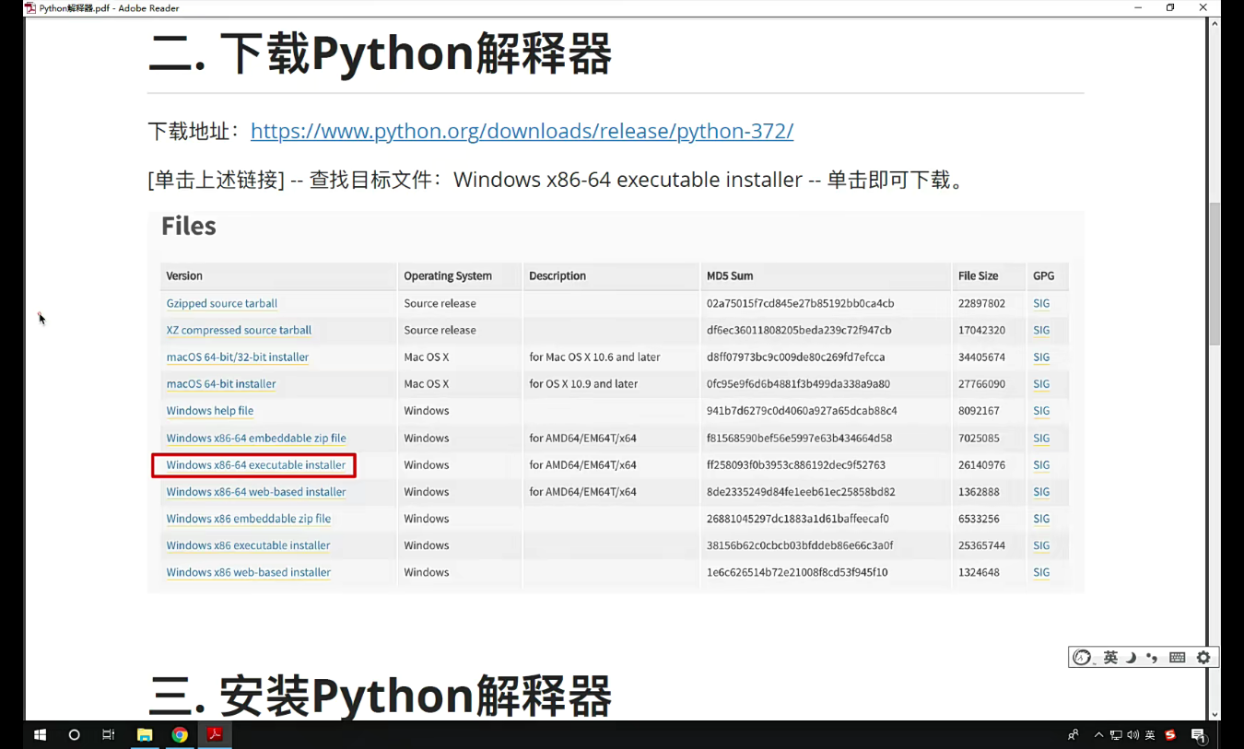Screen dimensions: 1244x749
Task: Minimize the Adobe Reader window
Action: (1138, 7)
